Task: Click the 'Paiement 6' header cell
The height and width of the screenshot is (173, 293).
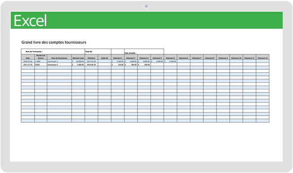Action: tap(184, 57)
